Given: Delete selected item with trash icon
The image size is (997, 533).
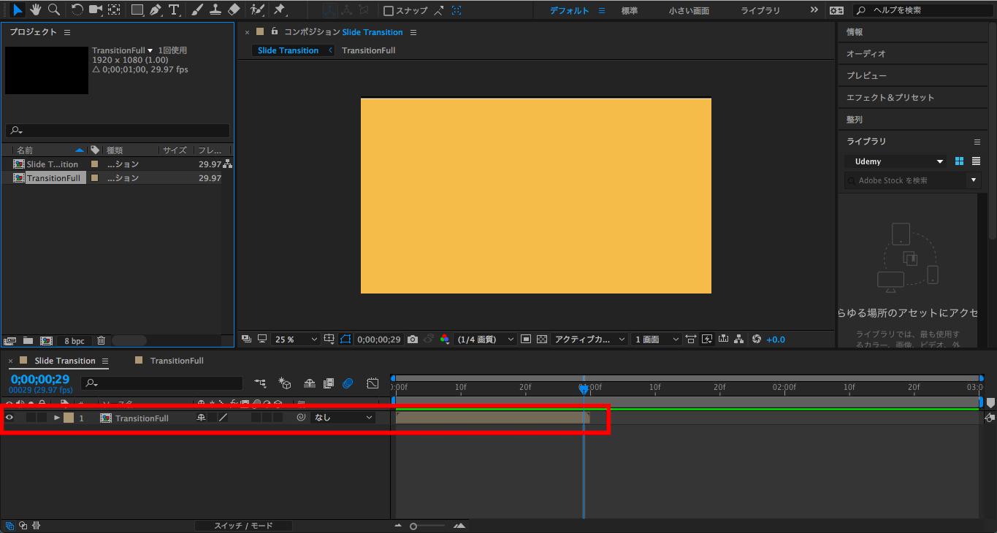Looking at the screenshot, I should click(102, 340).
